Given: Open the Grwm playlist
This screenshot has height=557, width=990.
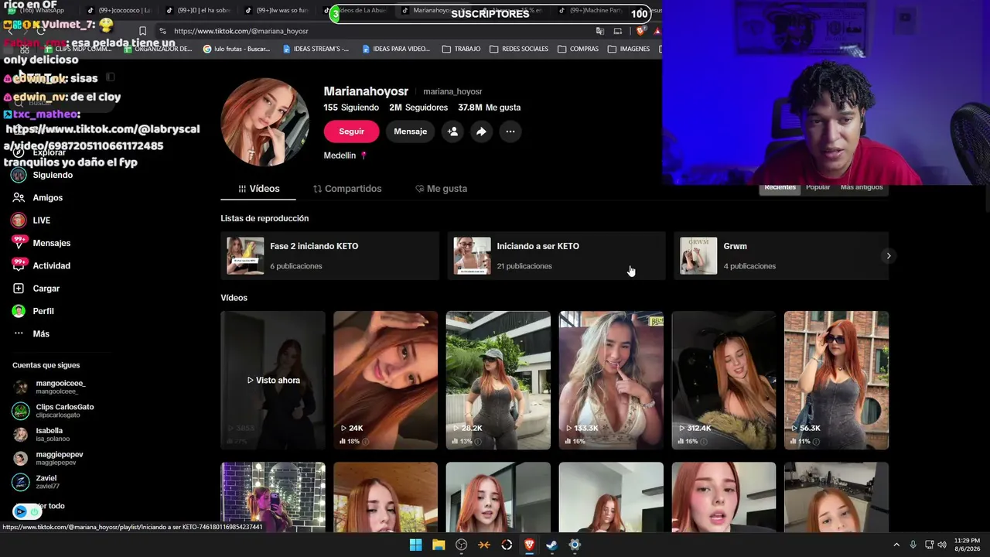Looking at the screenshot, I should point(781,255).
